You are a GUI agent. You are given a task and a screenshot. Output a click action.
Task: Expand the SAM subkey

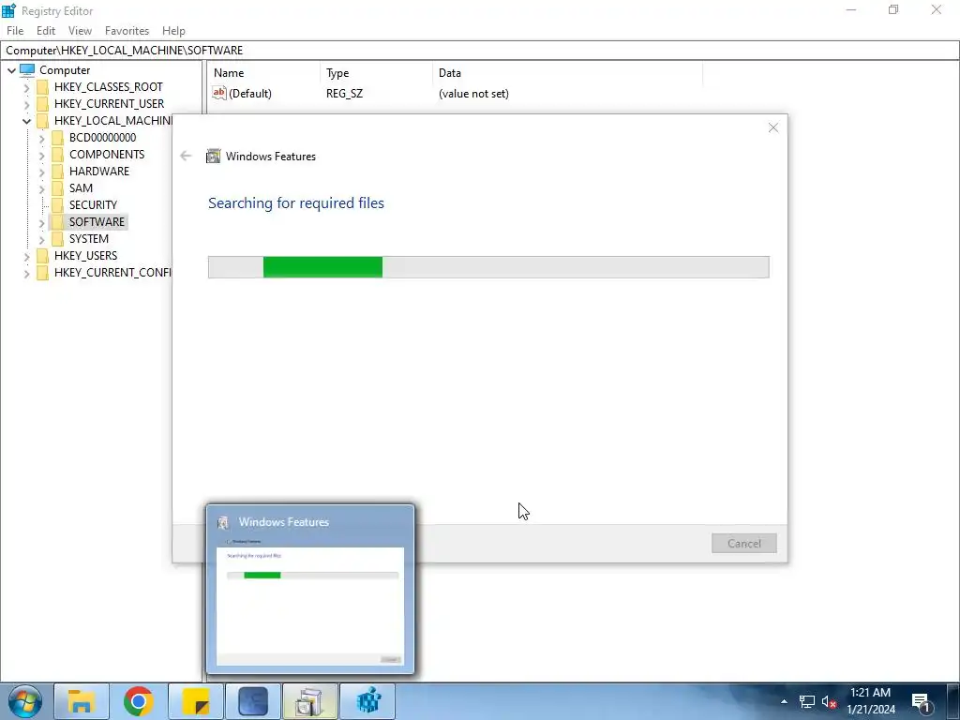click(x=41, y=189)
